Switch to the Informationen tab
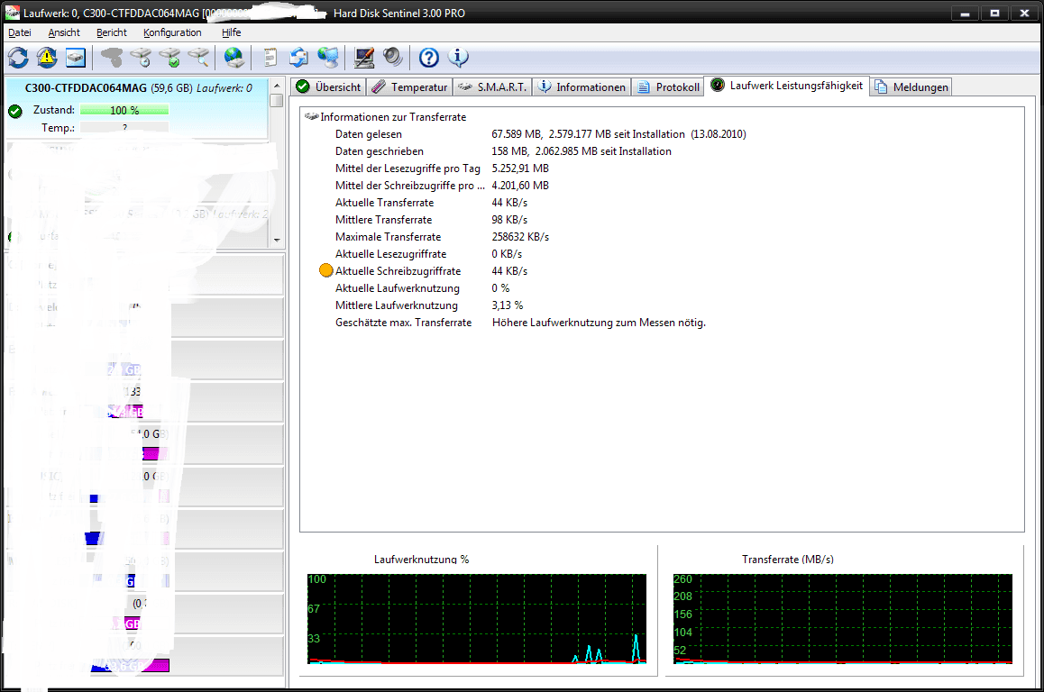 click(x=582, y=87)
